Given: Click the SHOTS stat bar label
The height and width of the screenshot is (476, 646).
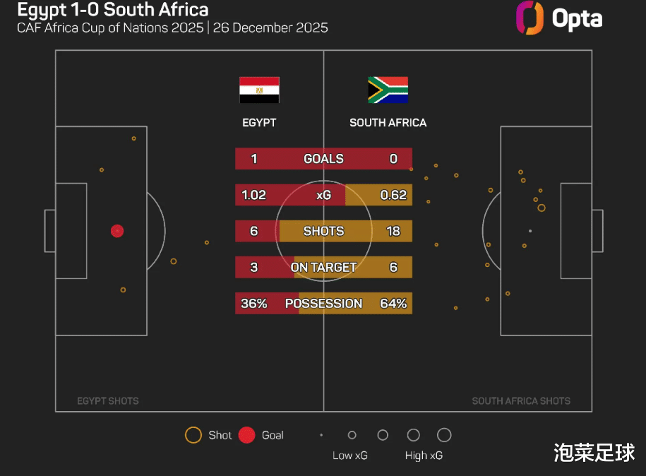Looking at the screenshot, I should [x=323, y=231].
